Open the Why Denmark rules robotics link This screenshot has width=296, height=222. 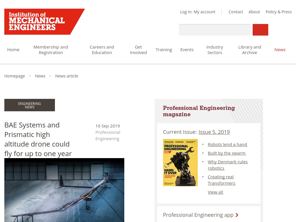point(228,165)
